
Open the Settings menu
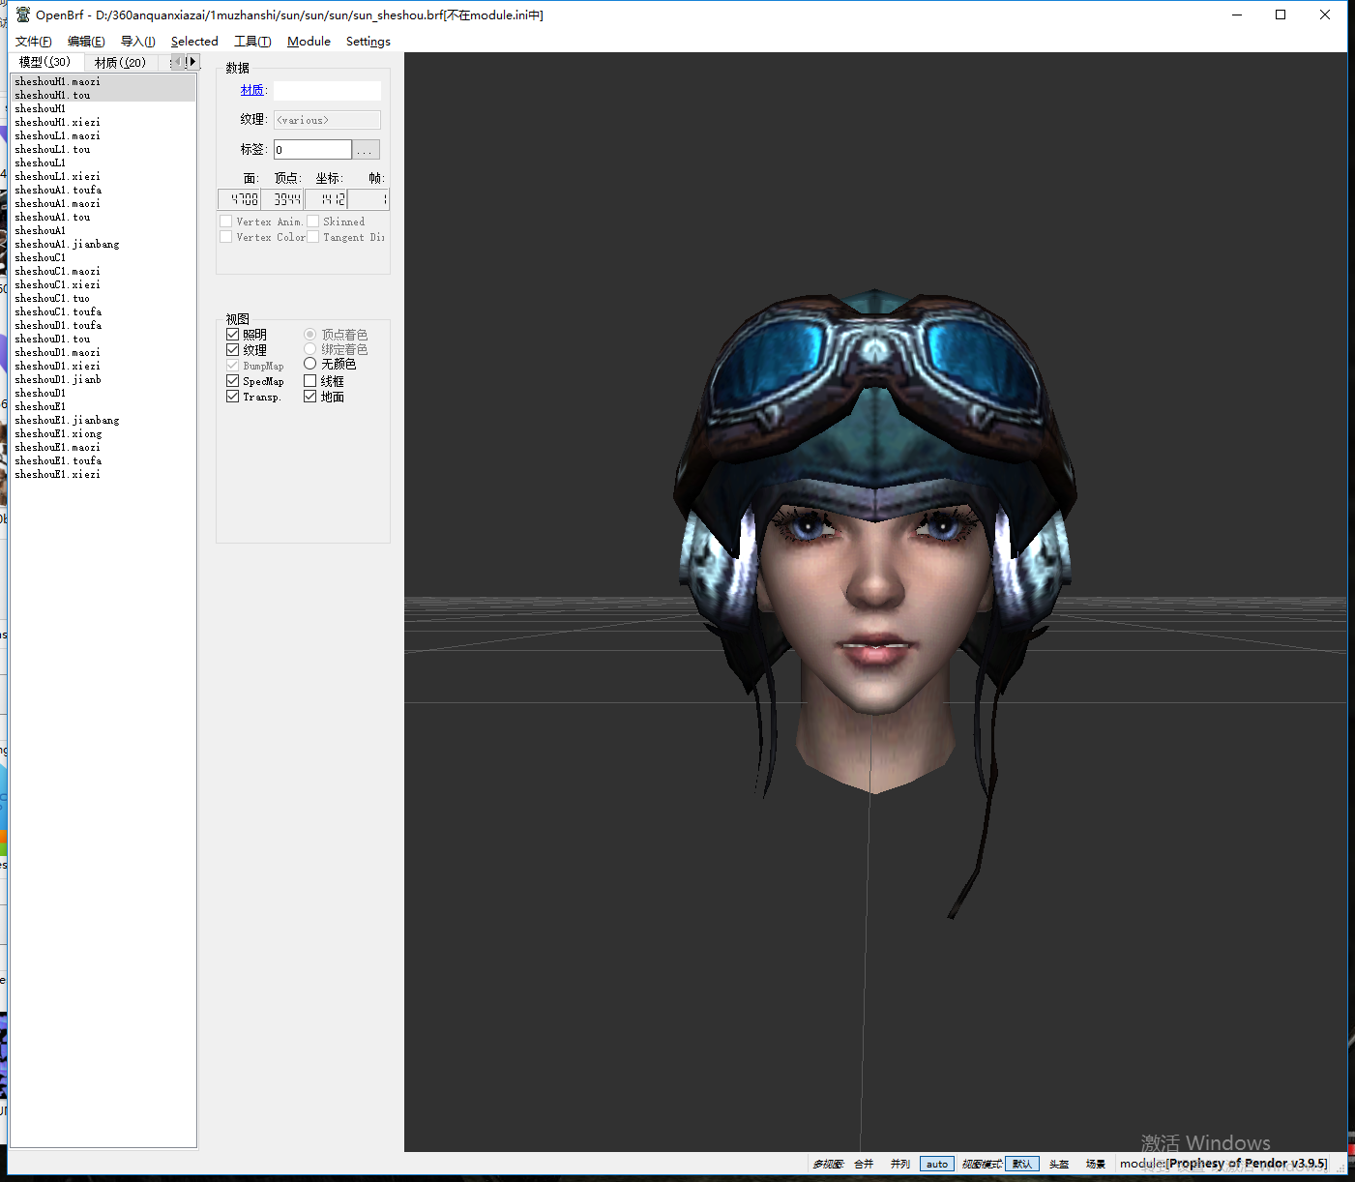(368, 42)
